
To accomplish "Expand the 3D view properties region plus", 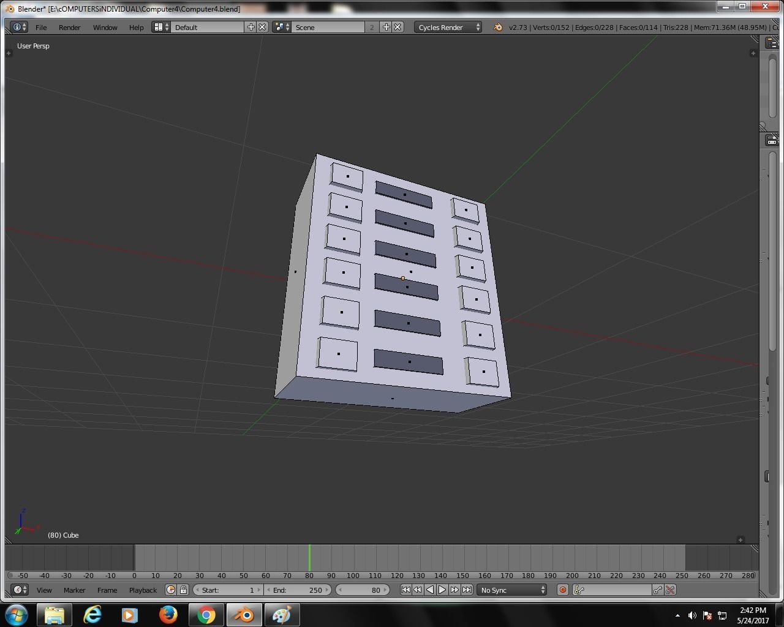I will pos(753,53).
